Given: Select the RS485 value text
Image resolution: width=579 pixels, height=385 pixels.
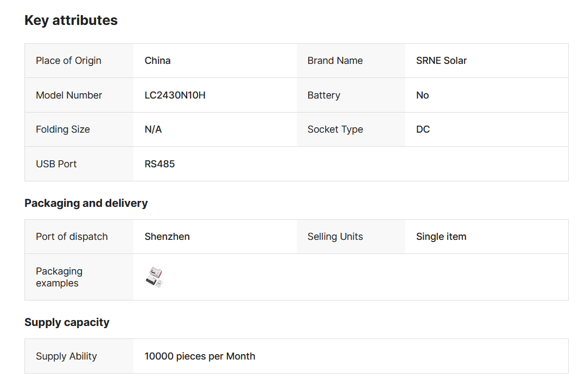Looking at the screenshot, I should click(x=160, y=164).
